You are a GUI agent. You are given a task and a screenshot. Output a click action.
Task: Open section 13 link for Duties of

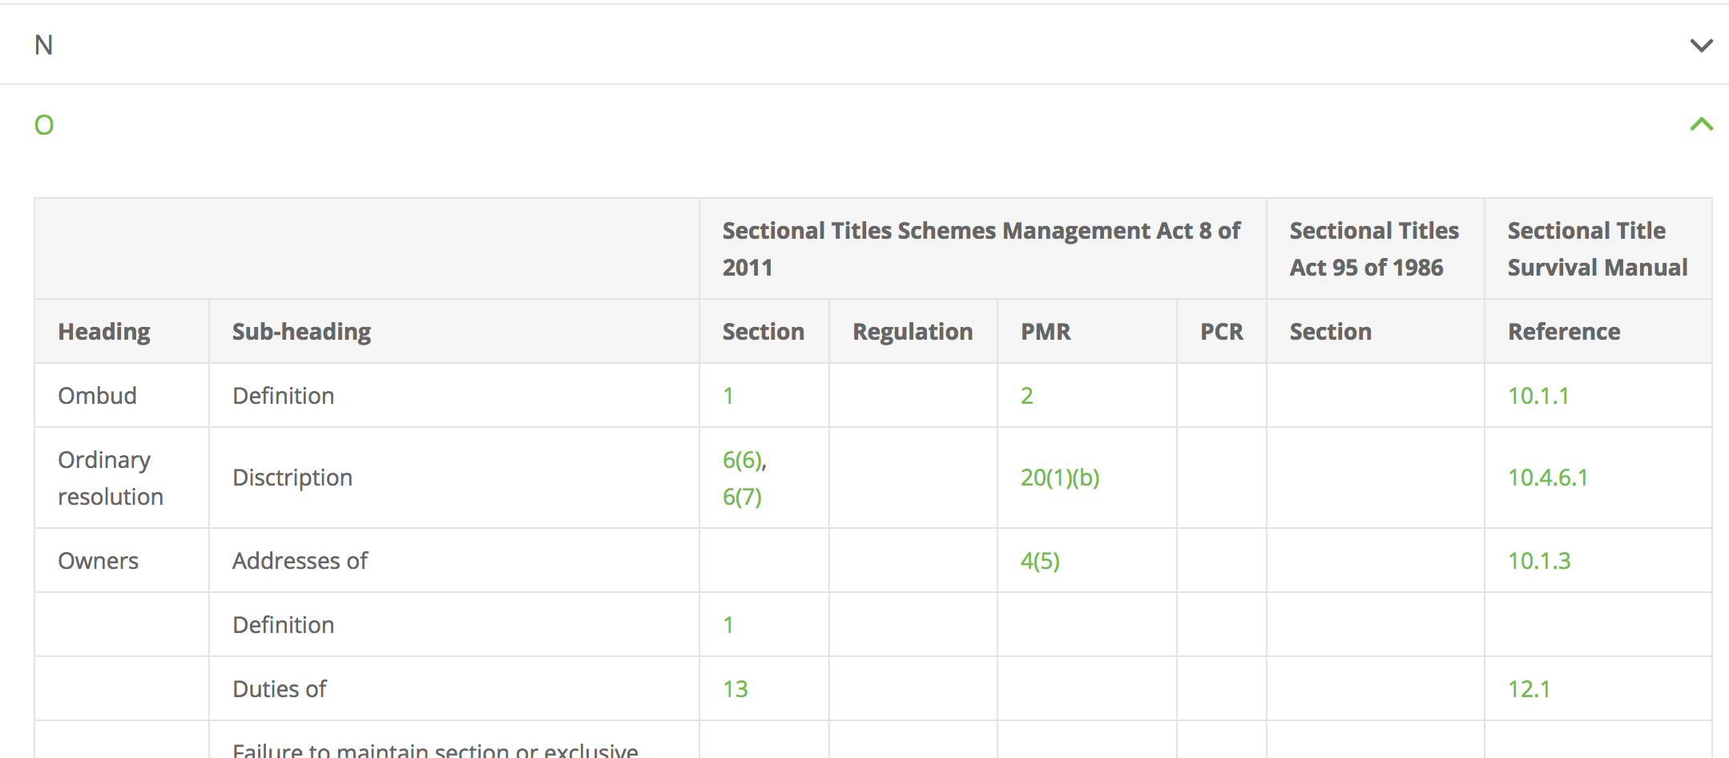pyautogui.click(x=735, y=689)
